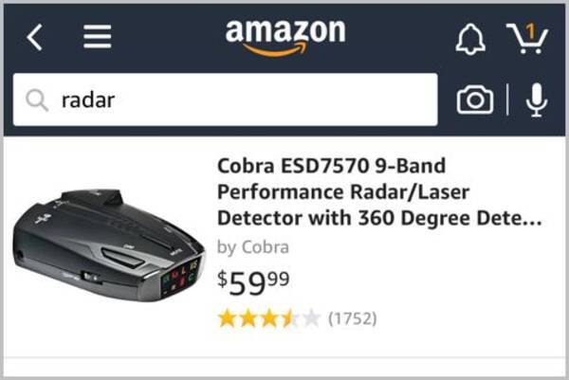The width and height of the screenshot is (569, 380).
Task: View the (1752) customer reviews count
Action: point(352,318)
